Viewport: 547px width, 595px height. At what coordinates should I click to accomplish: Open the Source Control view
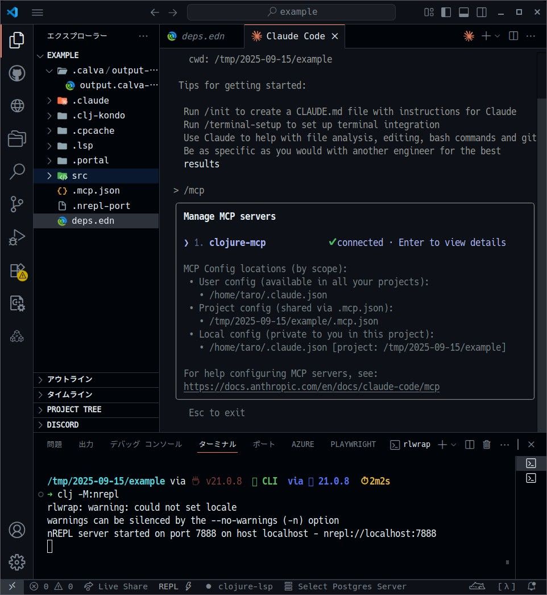coord(16,204)
